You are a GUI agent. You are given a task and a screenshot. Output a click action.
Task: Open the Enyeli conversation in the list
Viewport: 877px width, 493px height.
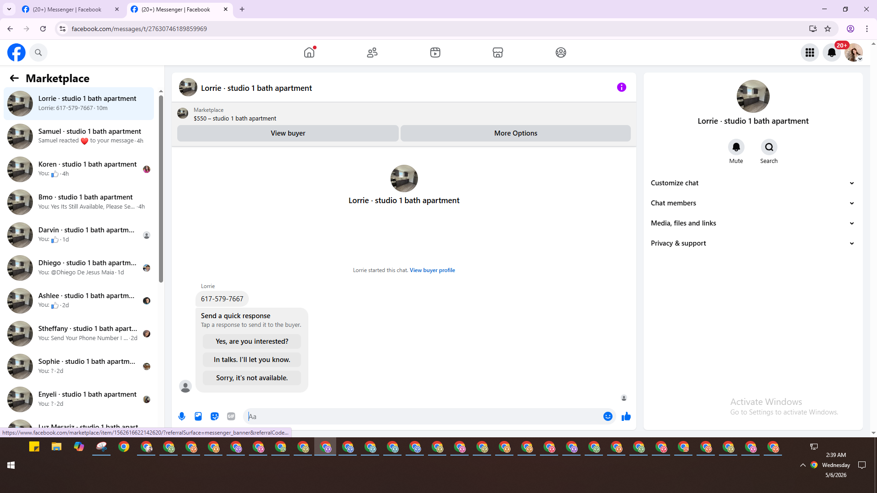click(79, 399)
